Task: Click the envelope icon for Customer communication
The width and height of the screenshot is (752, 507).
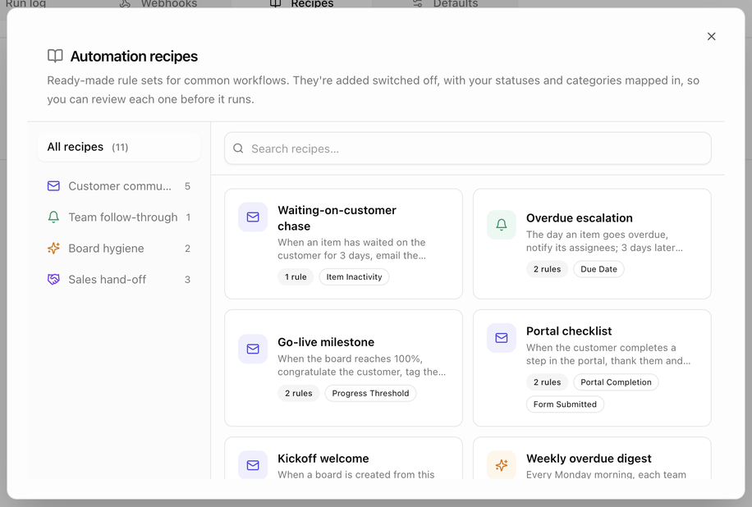Action: [53, 186]
